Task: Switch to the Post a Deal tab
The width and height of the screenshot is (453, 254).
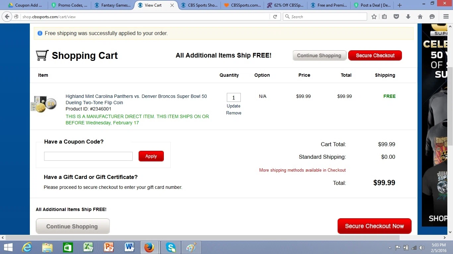Action: pos(371,5)
